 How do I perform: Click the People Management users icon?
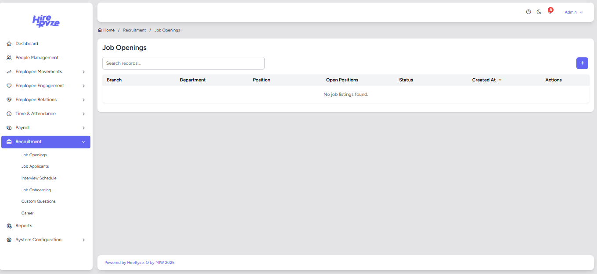[9, 58]
